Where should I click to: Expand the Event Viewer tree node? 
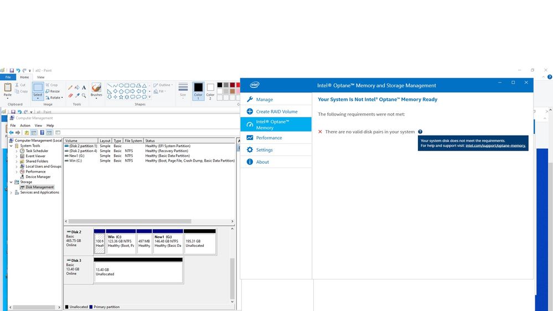[x=17, y=156]
